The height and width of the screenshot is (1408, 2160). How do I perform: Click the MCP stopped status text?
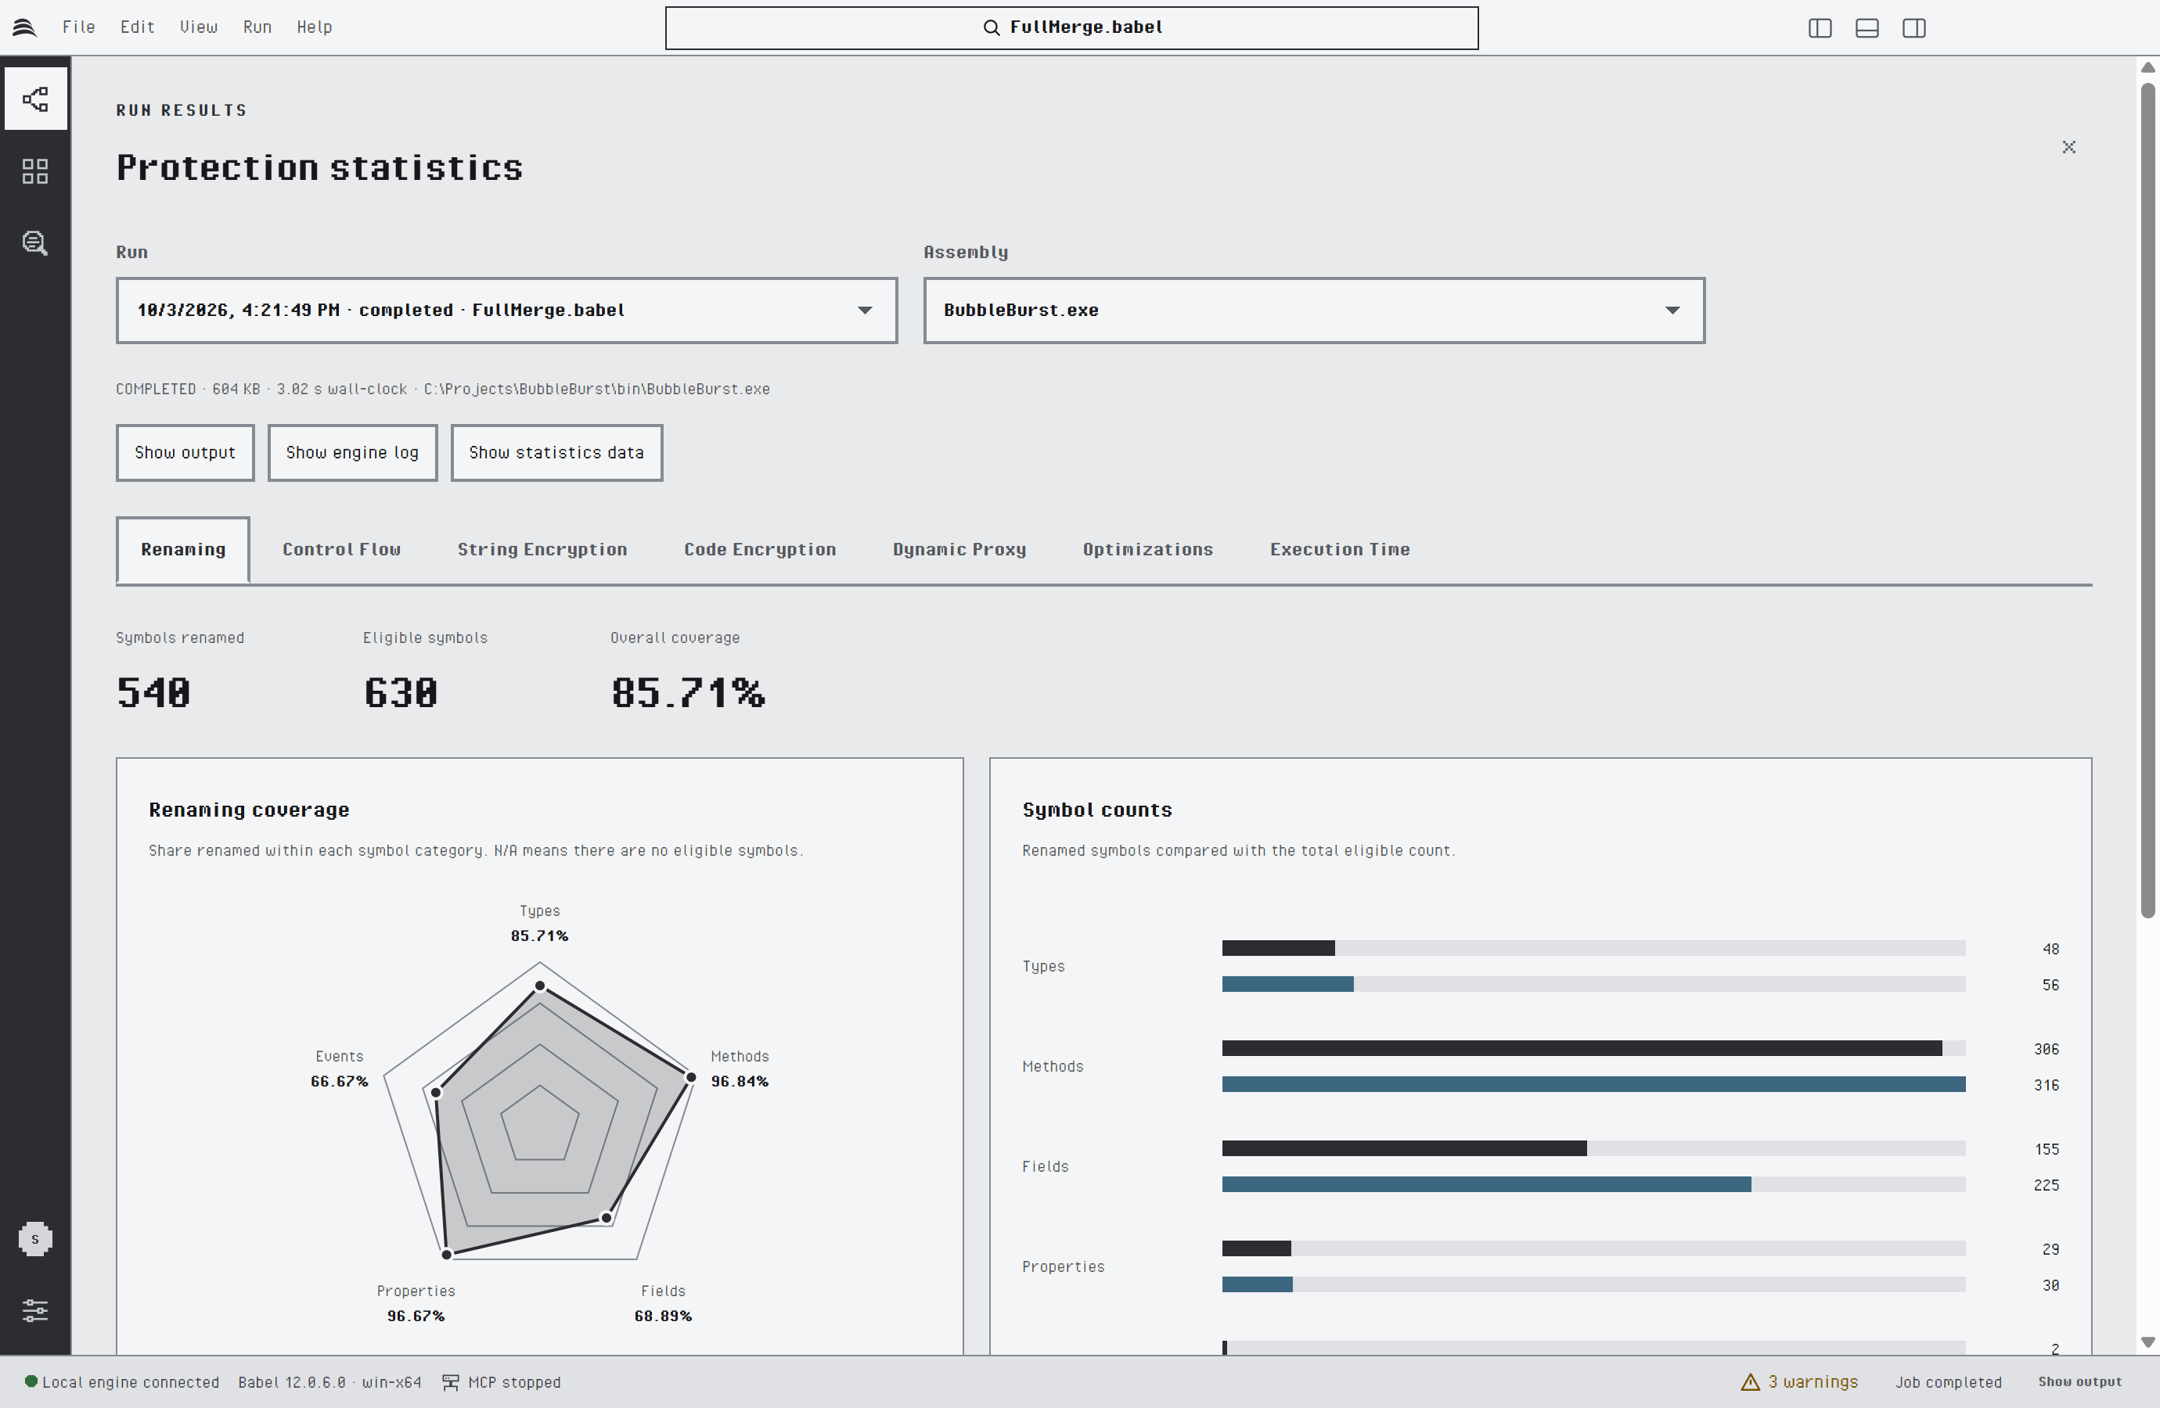point(515,1381)
